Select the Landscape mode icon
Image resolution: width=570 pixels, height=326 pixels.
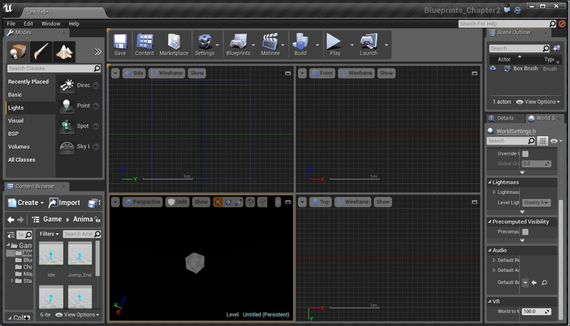point(64,52)
